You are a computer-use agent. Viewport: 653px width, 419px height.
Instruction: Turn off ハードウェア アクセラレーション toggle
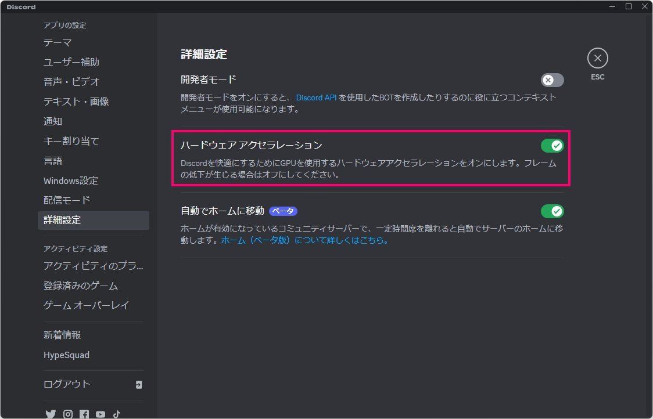click(x=552, y=146)
